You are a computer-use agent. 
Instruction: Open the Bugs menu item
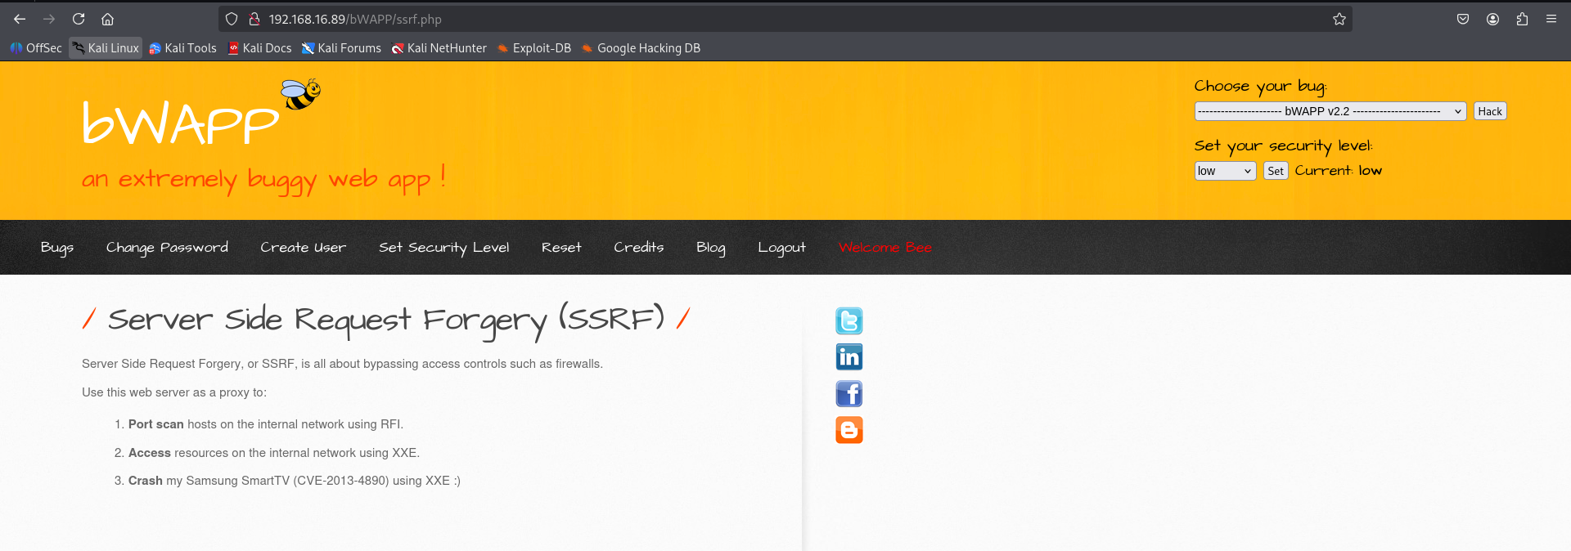pyautogui.click(x=57, y=248)
